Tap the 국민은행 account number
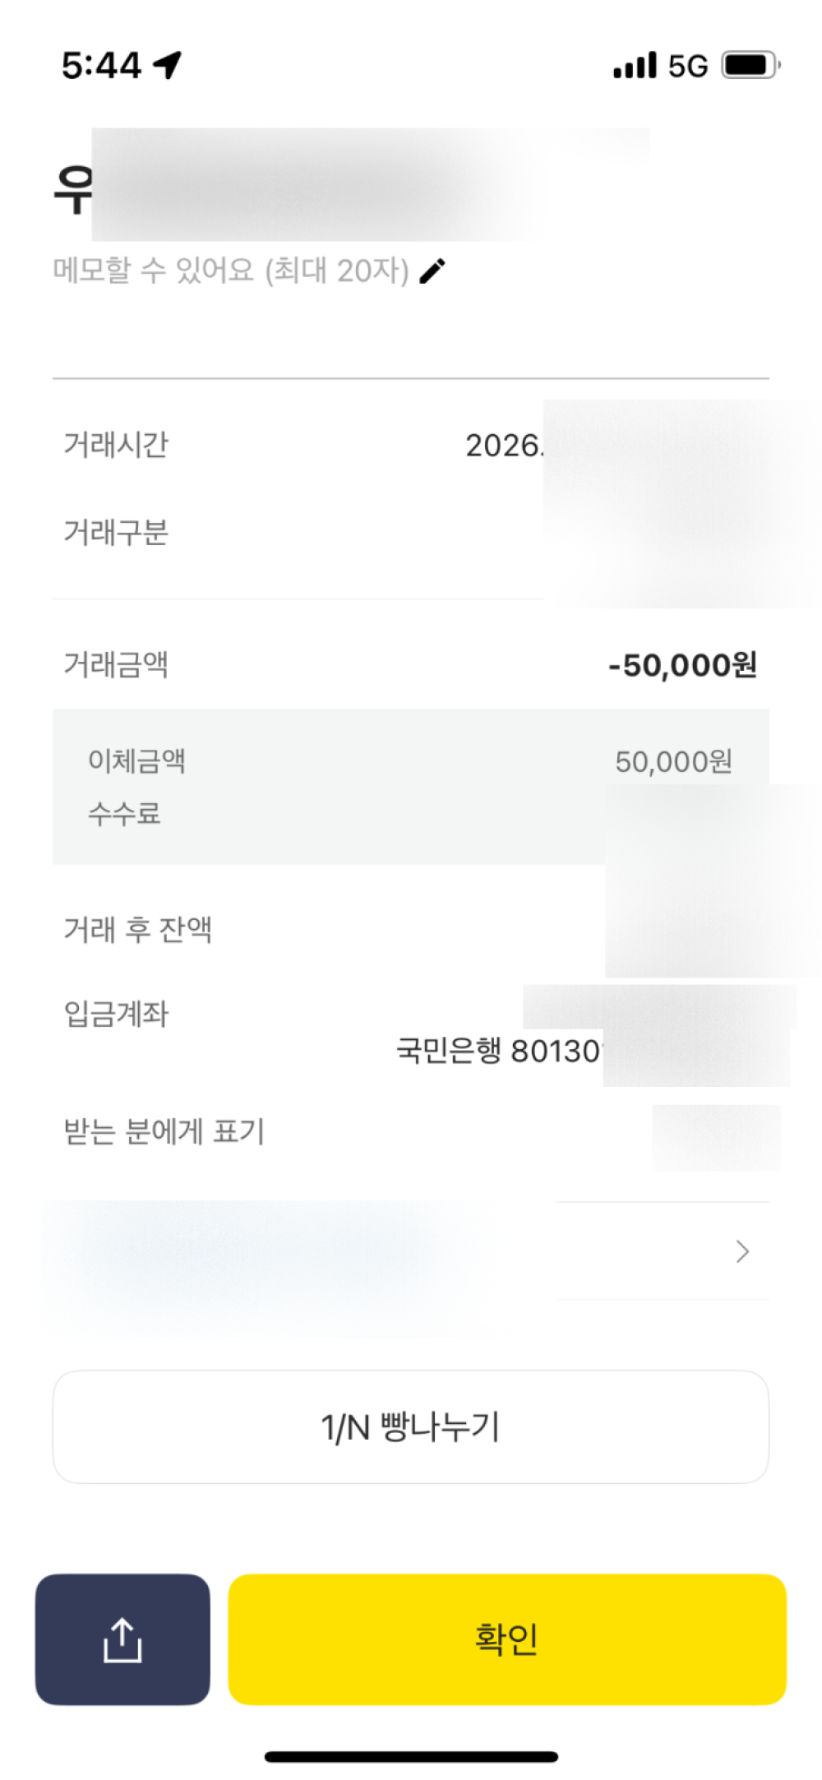822x1780 pixels. (x=500, y=1051)
